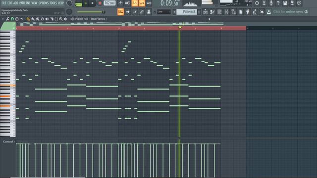
Task: Open the ADD menu
Action: [x=16, y=3]
